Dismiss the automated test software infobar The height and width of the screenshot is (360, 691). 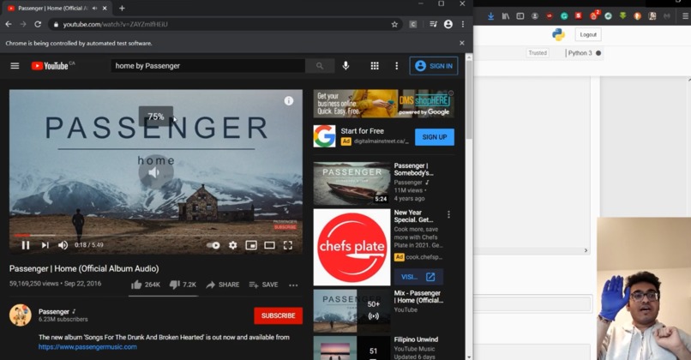(x=462, y=43)
